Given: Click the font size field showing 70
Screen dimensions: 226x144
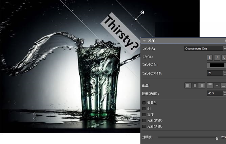Looking at the screenshot, I should (x=215, y=73).
